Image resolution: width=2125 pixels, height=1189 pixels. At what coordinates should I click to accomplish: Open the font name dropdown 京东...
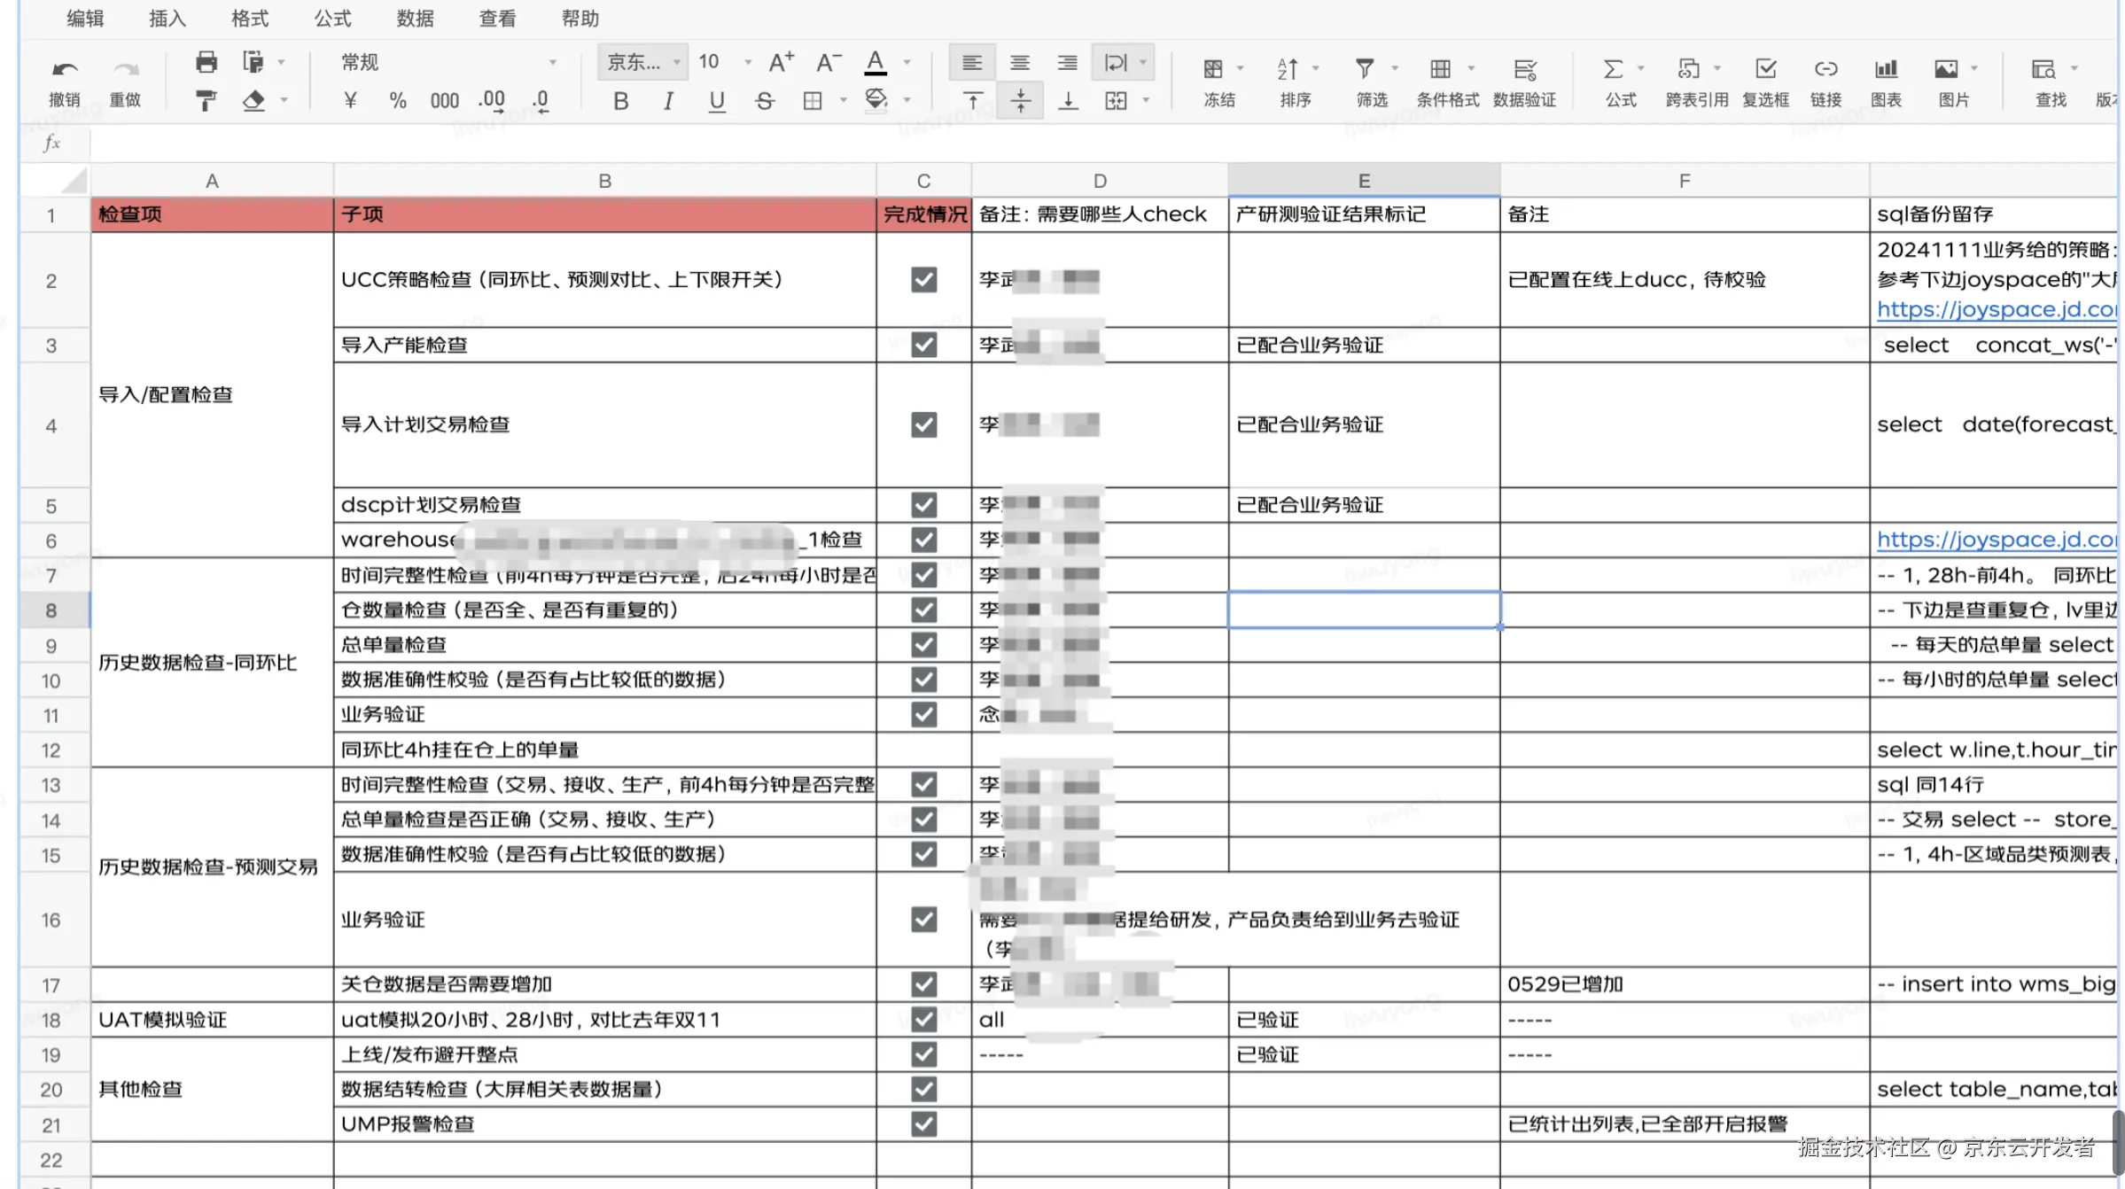point(643,62)
